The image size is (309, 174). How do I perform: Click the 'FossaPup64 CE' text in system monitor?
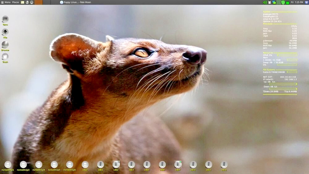(x=270, y=17)
